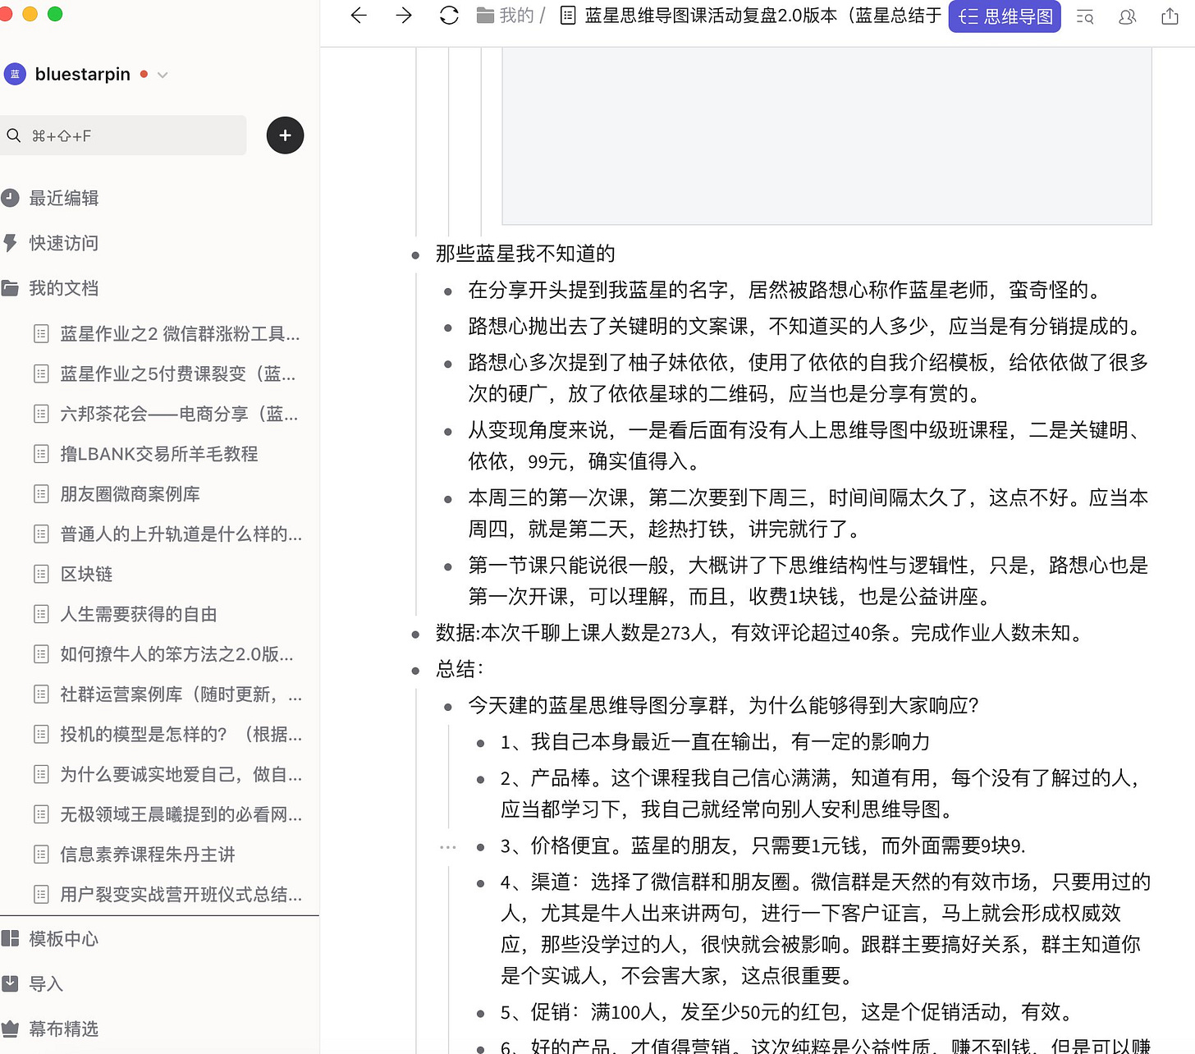Open document 社群运营案例库
This screenshot has height=1054, width=1195.
181,694
